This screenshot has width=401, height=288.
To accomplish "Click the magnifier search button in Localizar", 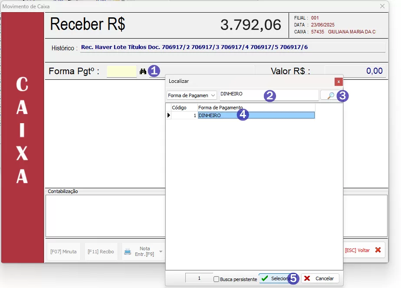I will pos(330,95).
